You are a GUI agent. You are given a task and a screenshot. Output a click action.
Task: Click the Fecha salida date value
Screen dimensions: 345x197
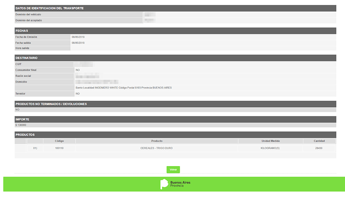coord(78,43)
